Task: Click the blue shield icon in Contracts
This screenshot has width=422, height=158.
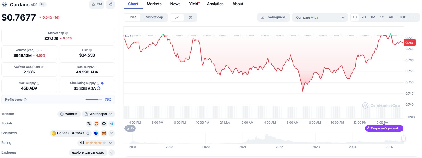Action: [96, 133]
